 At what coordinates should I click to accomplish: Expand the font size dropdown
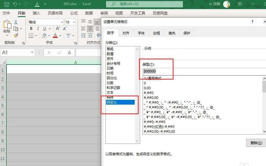tap(74, 22)
